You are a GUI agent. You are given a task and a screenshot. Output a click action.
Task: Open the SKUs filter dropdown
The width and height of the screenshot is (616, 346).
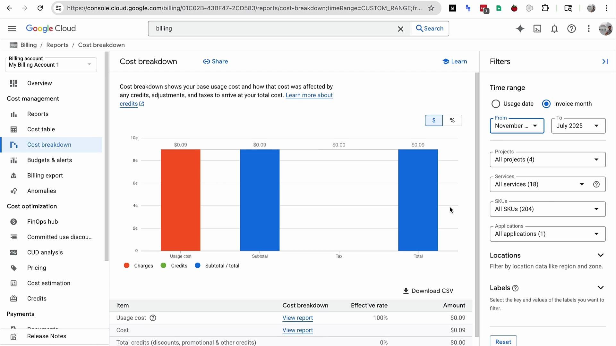pyautogui.click(x=548, y=209)
